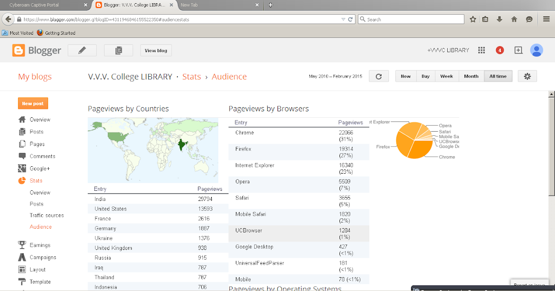Click in the browser Search box
555x291 pixels.
[x=411, y=19]
